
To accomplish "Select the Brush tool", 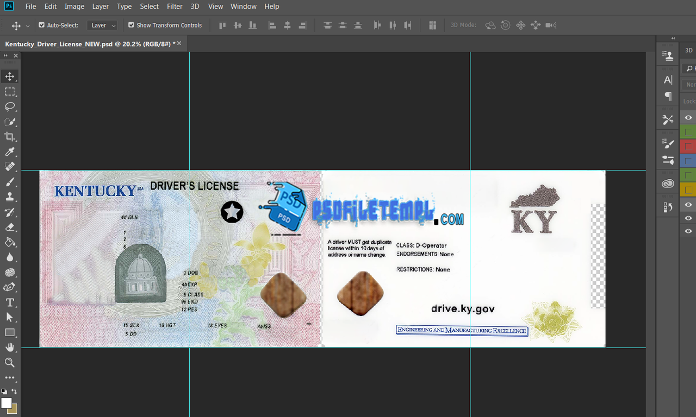I will click(10, 182).
